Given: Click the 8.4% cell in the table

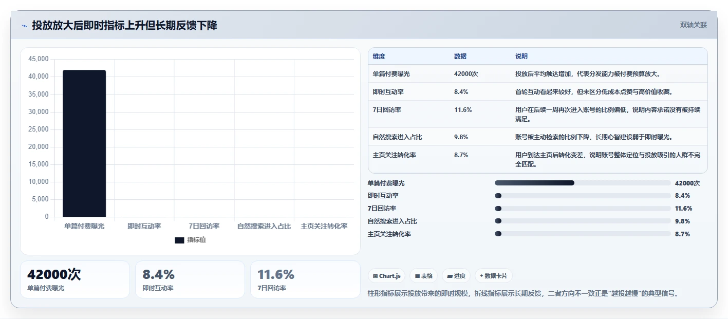Looking at the screenshot, I should 461,91.
